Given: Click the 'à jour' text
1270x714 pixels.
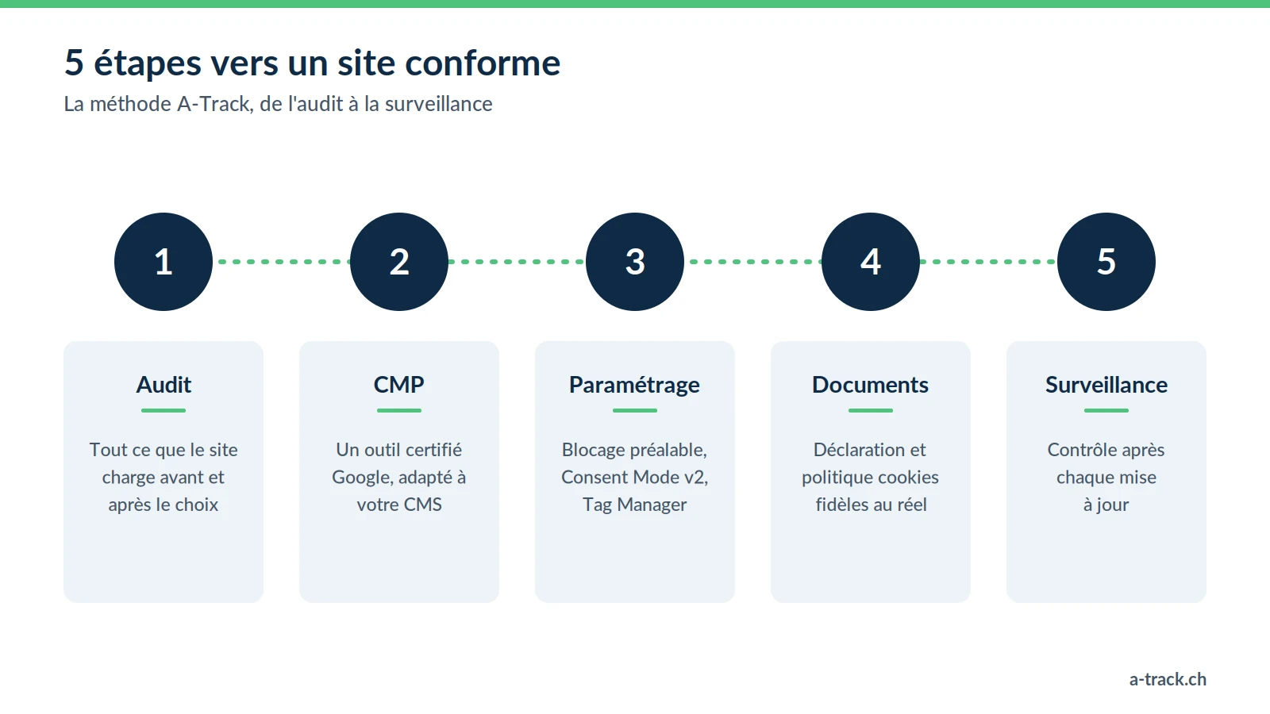Looking at the screenshot, I should pos(1106,505).
